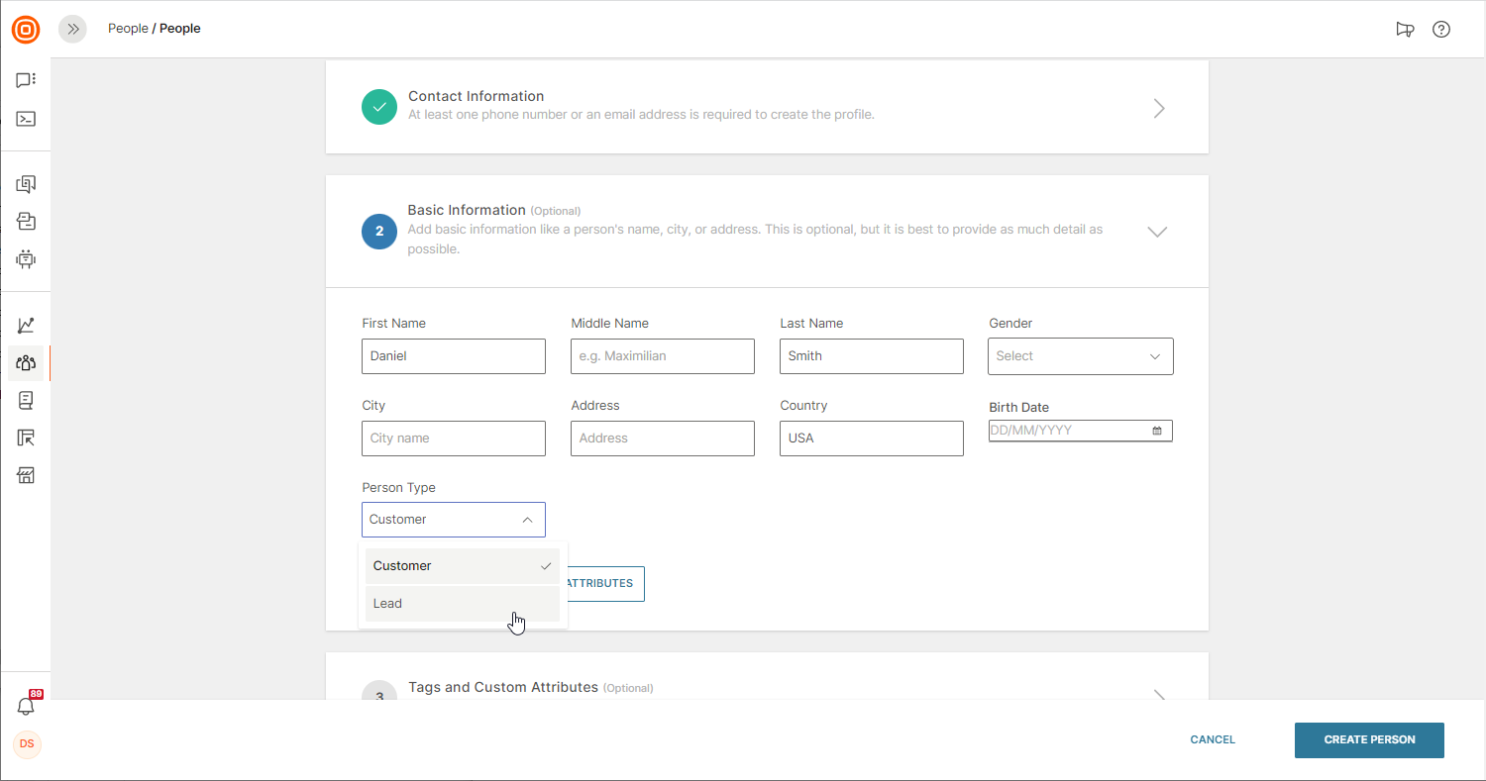Click into the City name field
Viewport: 1486px width, 781px height.
coord(454,439)
